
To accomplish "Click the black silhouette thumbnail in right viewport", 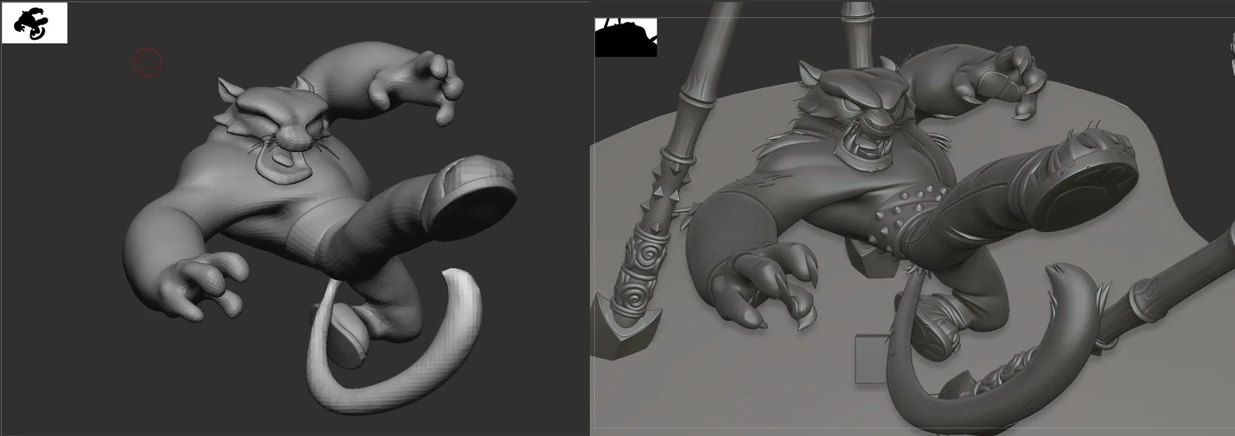I will [x=626, y=38].
